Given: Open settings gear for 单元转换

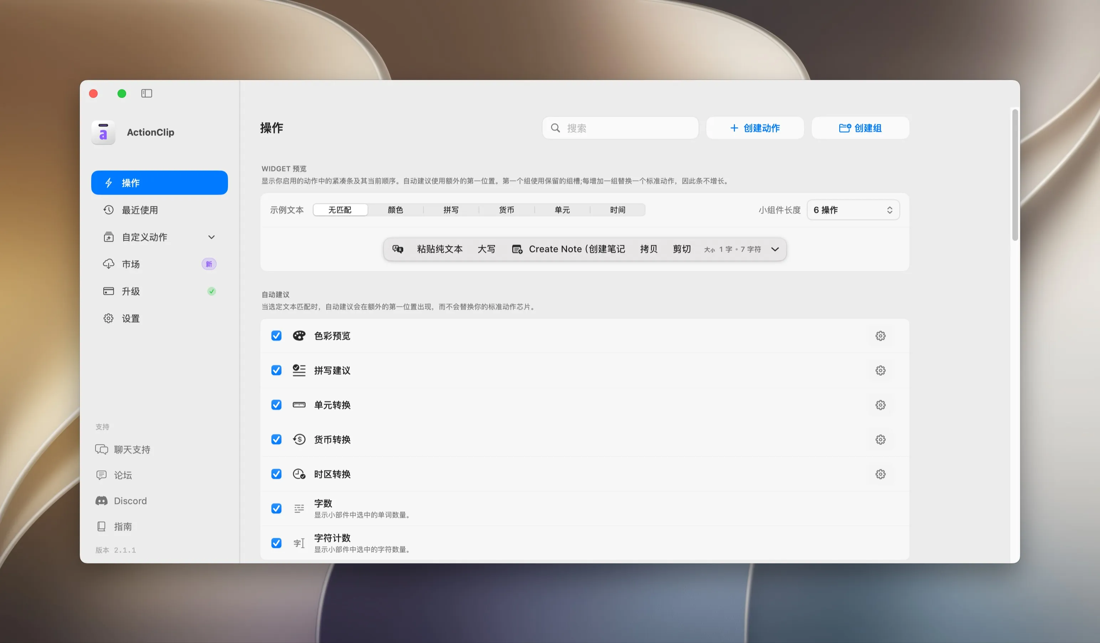Looking at the screenshot, I should click(881, 405).
